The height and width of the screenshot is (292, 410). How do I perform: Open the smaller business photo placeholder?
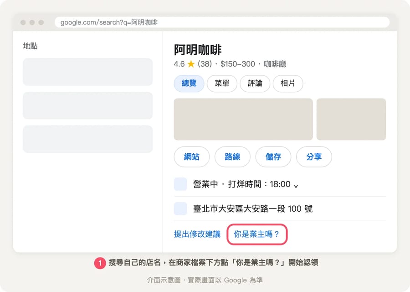point(351,119)
